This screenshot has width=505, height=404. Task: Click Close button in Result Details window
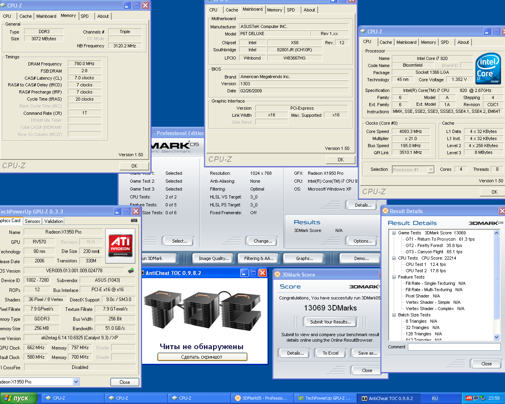coord(486,364)
